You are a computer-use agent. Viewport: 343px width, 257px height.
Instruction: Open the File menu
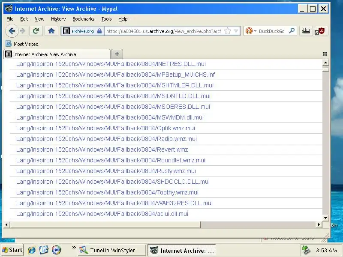[x=10, y=19]
